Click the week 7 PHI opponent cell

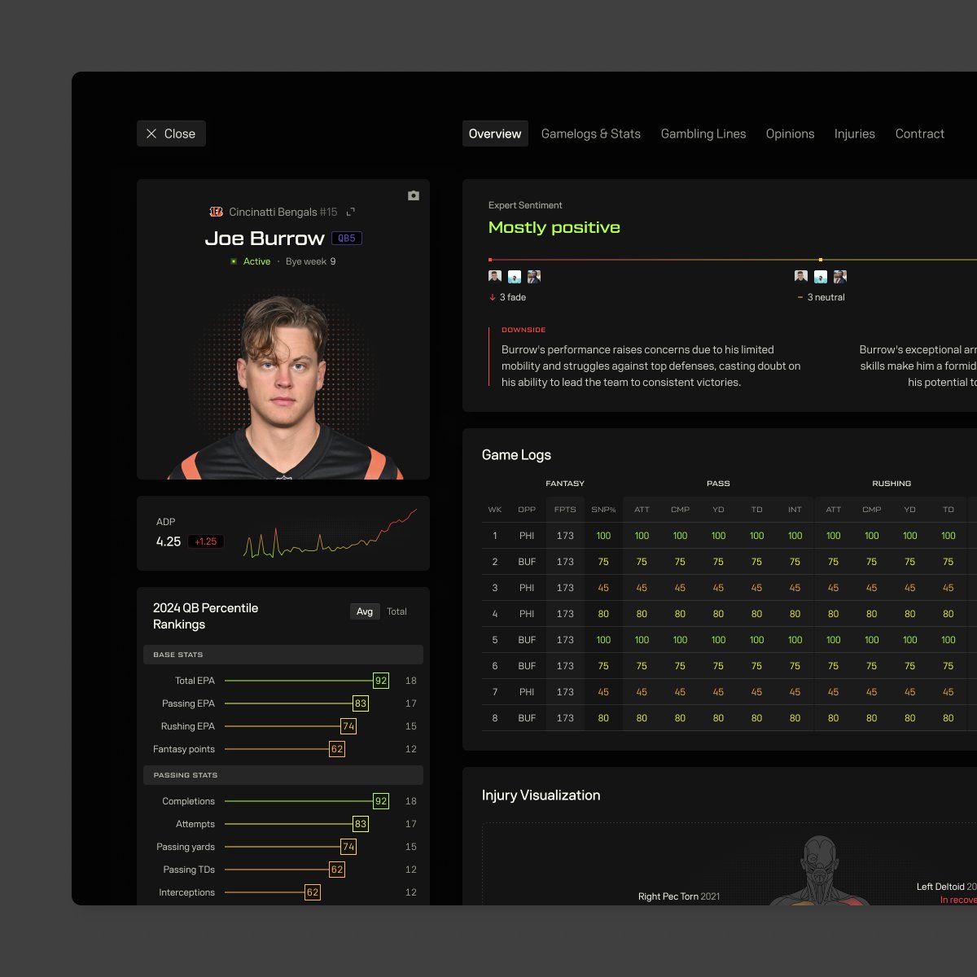527,692
